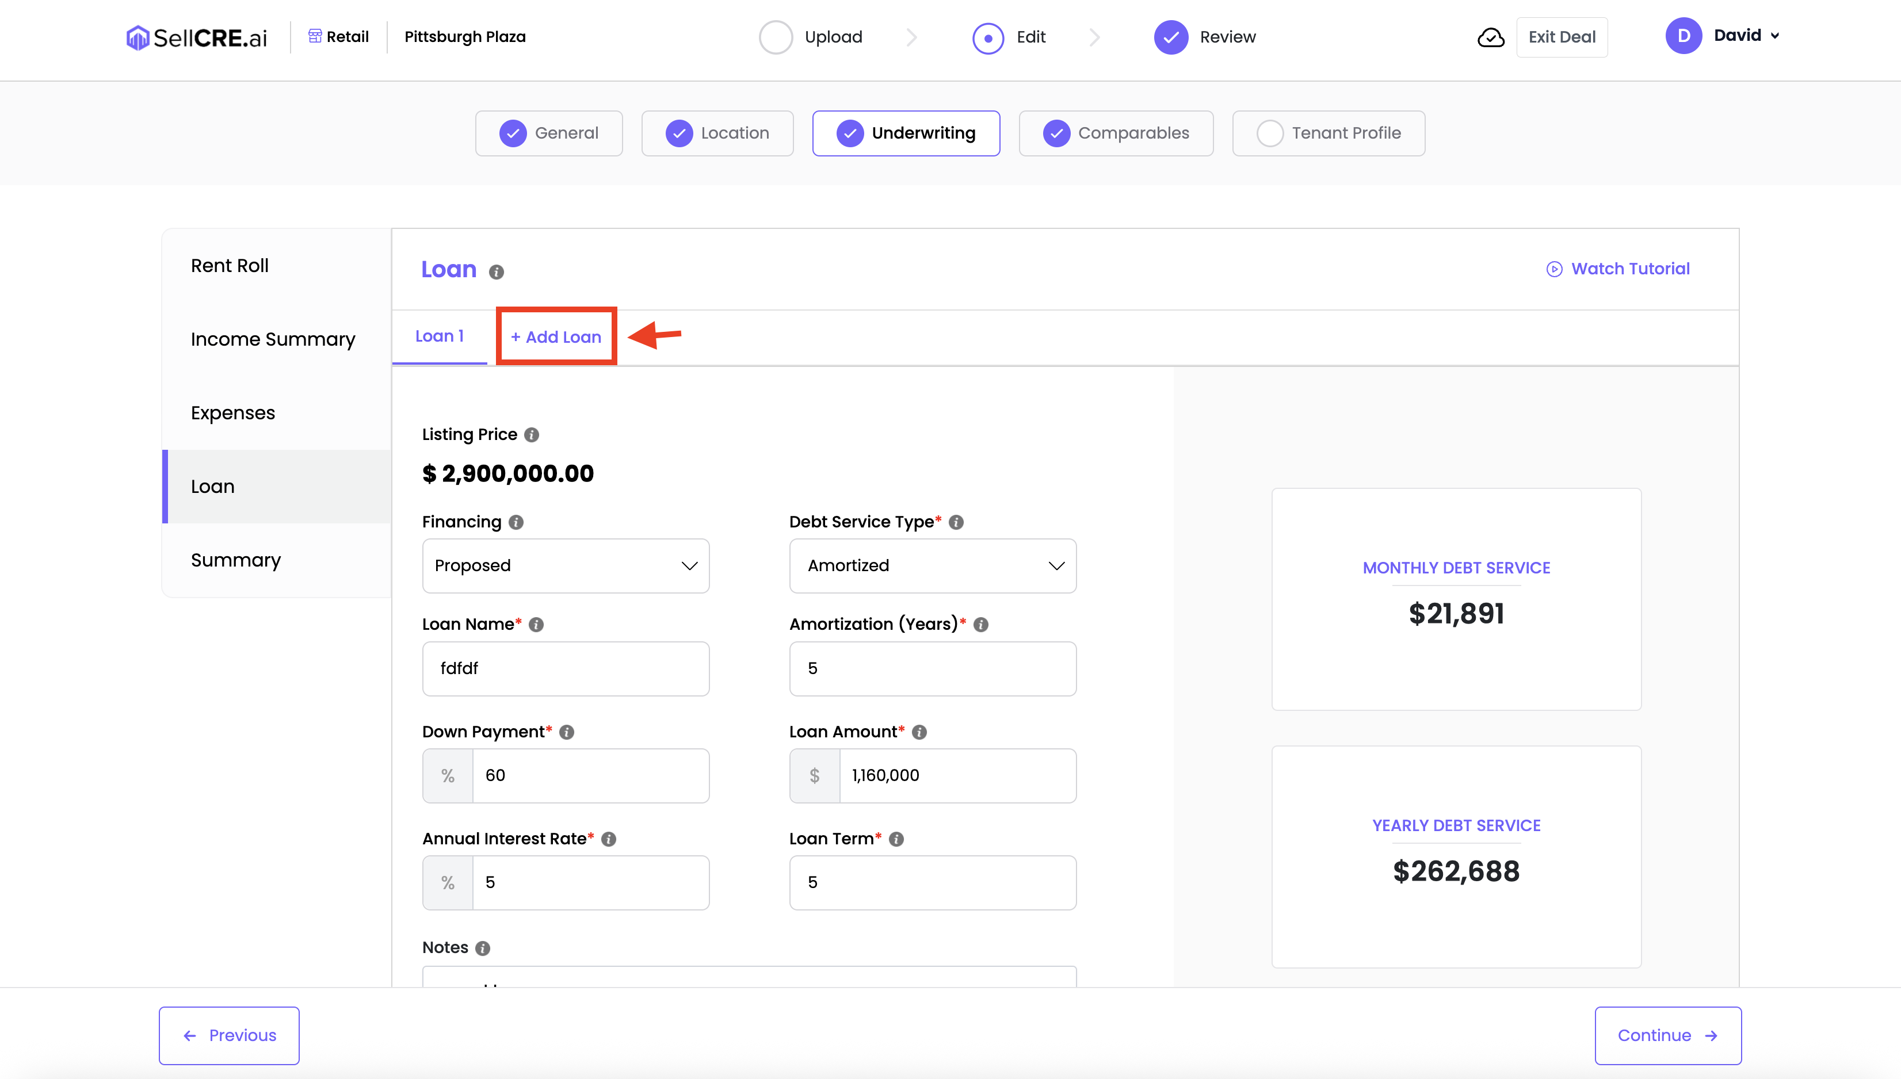Image resolution: width=1901 pixels, height=1079 pixels.
Task: Click the SellCRE.ai logo
Action: [x=196, y=37]
